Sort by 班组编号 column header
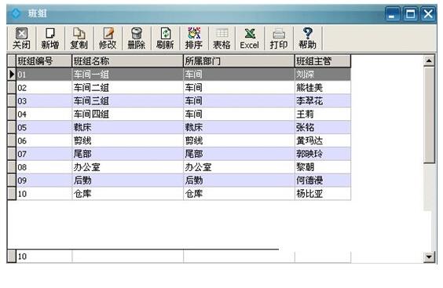443x288 pixels. (x=44, y=61)
